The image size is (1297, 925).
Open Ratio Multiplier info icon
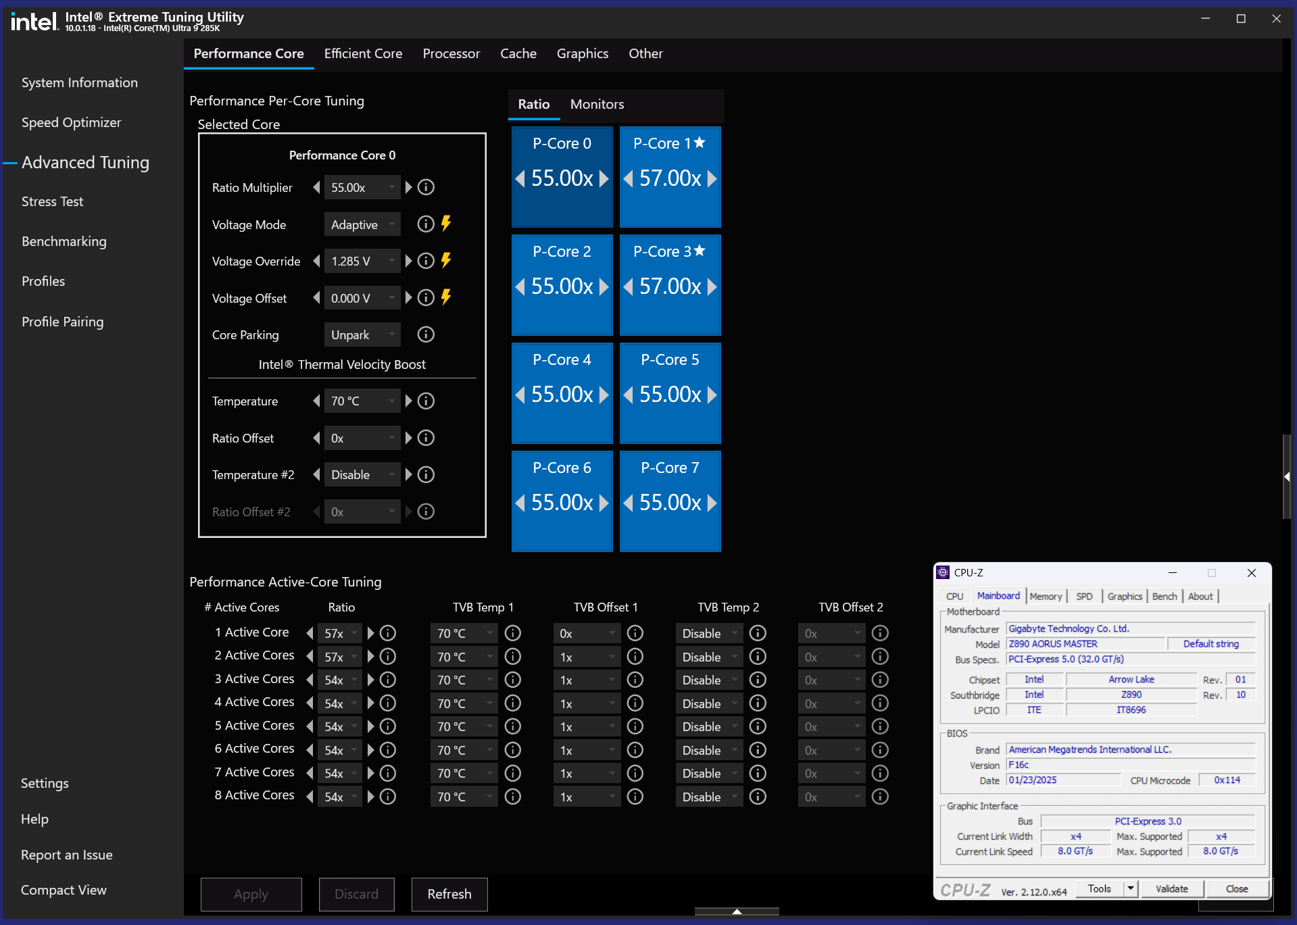click(426, 187)
